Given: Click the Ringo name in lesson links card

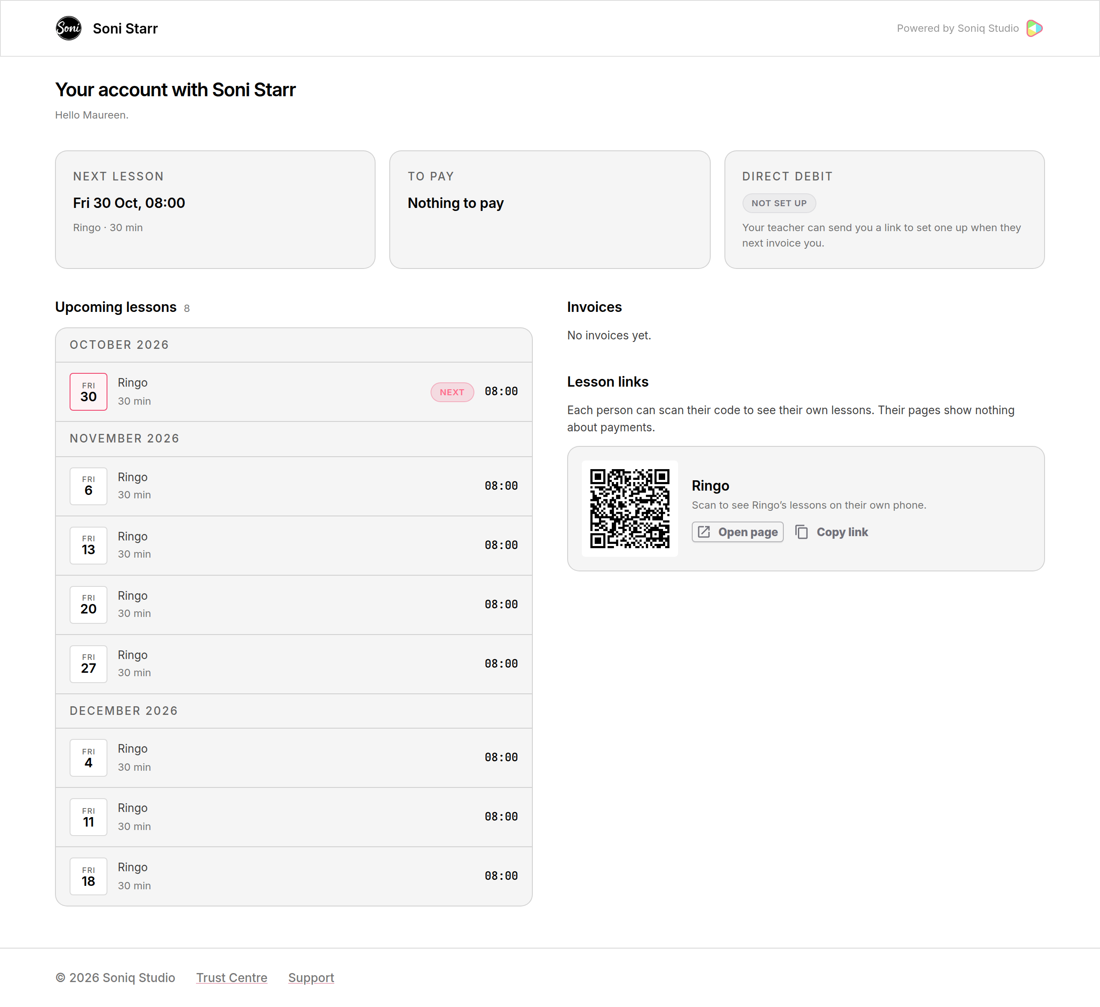Looking at the screenshot, I should pos(710,485).
